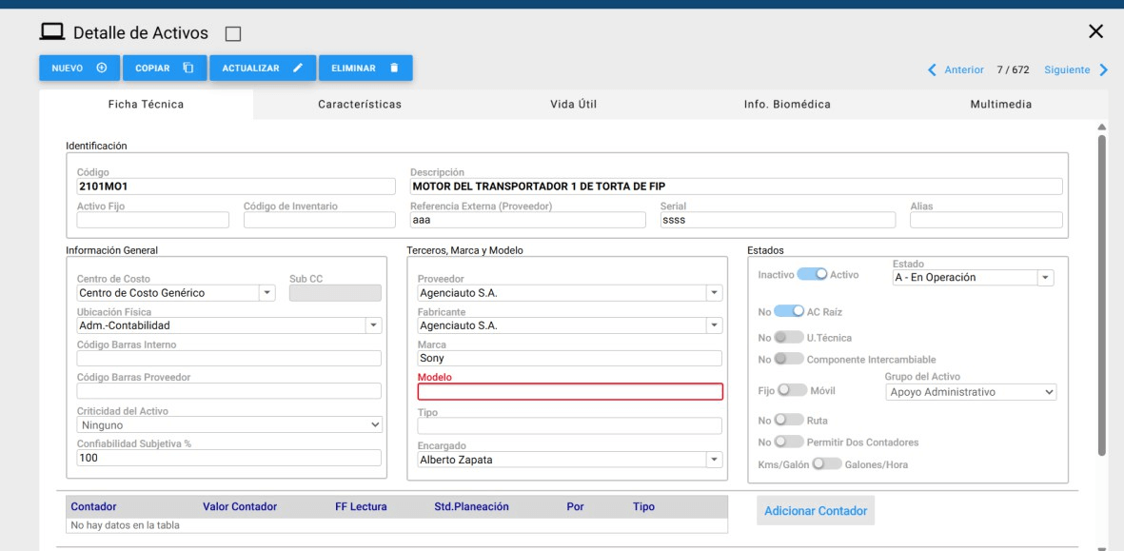Open the Info. Biomédica tab
The height and width of the screenshot is (551, 1124).
[x=787, y=104]
